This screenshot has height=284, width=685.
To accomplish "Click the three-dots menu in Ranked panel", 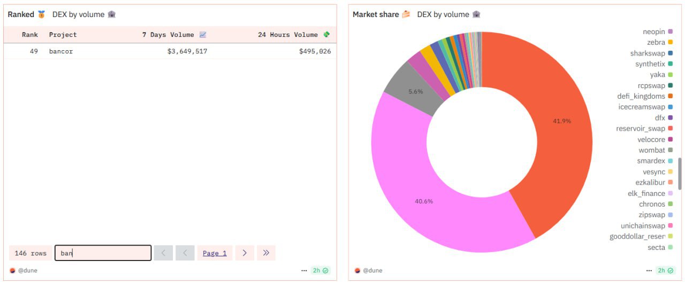I will tap(304, 271).
